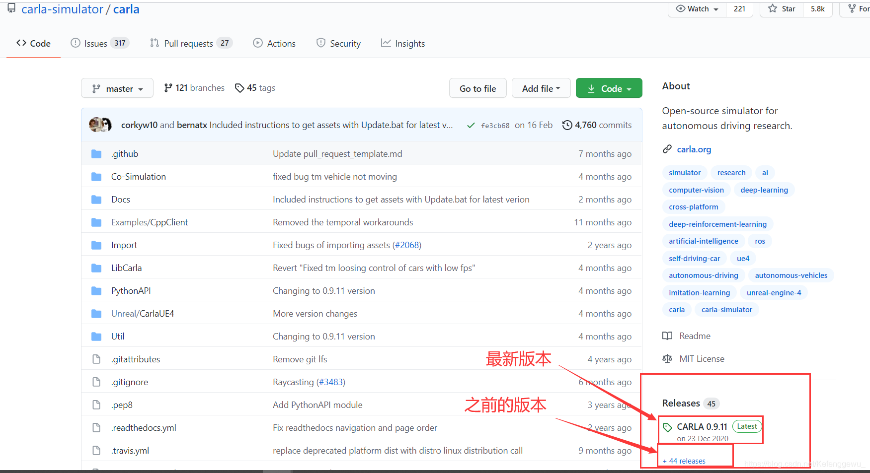Open the Pull requests tab
This screenshot has height=473, width=870.
point(191,44)
